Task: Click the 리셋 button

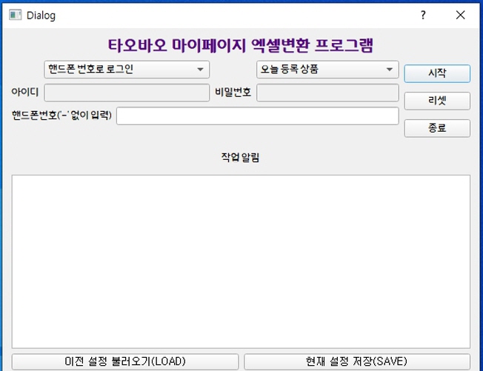Action: [436, 101]
